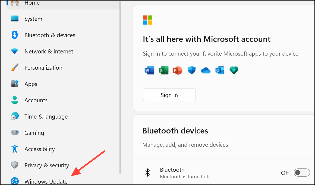Click the 'It's all here with Microsoft account' heading
This screenshot has width=315, height=185.
(207, 39)
